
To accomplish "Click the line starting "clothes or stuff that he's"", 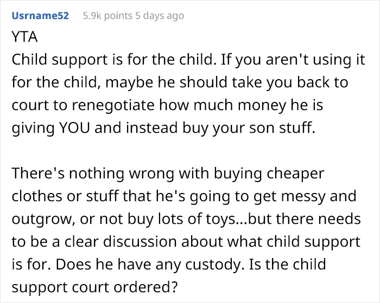I will (184, 196).
